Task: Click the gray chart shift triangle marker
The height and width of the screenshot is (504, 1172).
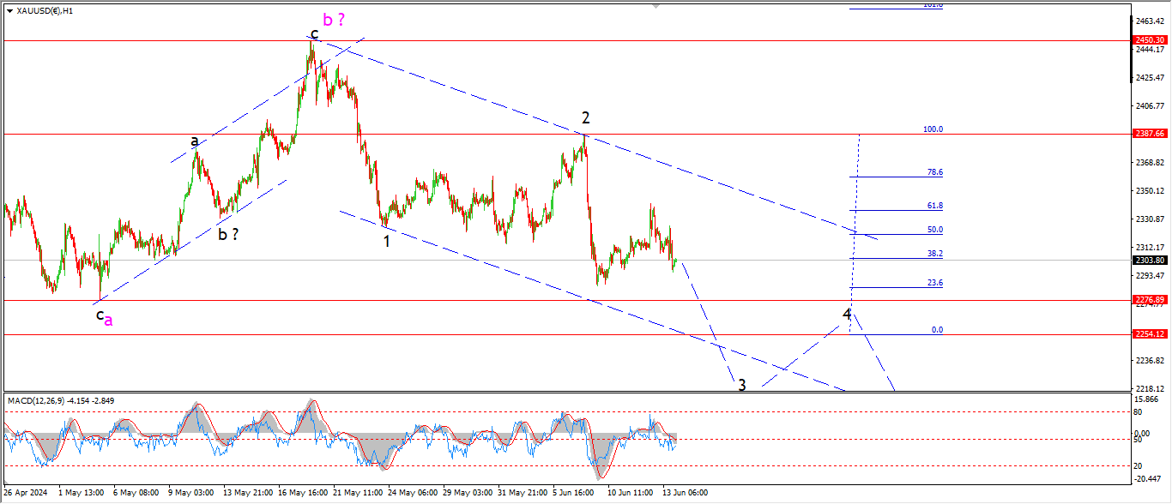Action: 658,5
